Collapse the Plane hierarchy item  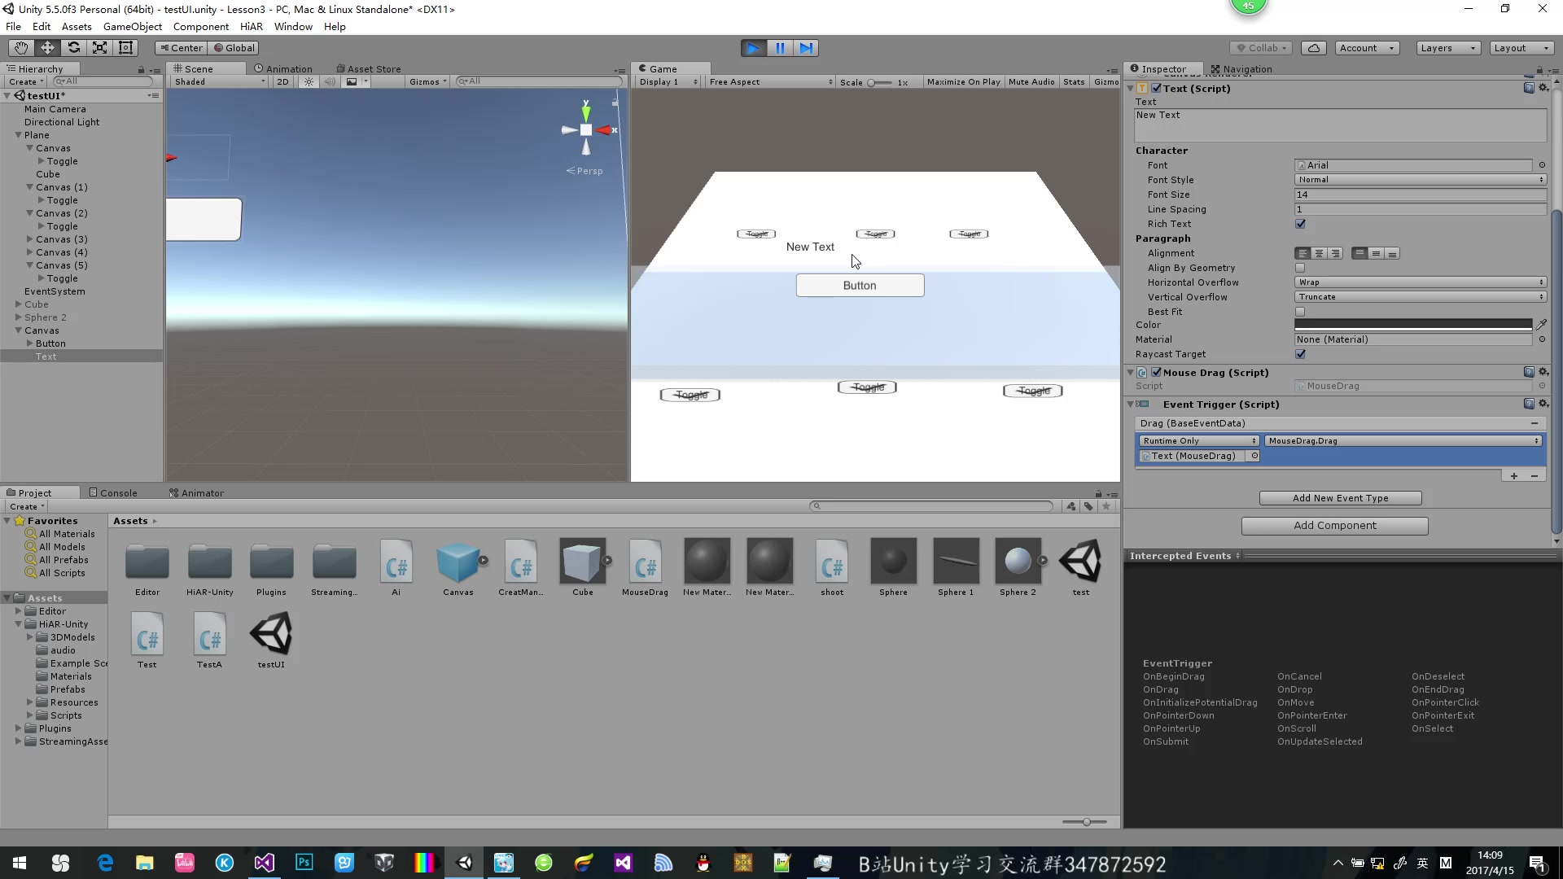click(18, 135)
